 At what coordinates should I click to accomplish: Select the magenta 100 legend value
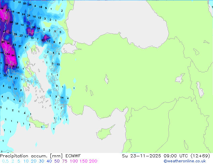(74, 161)
